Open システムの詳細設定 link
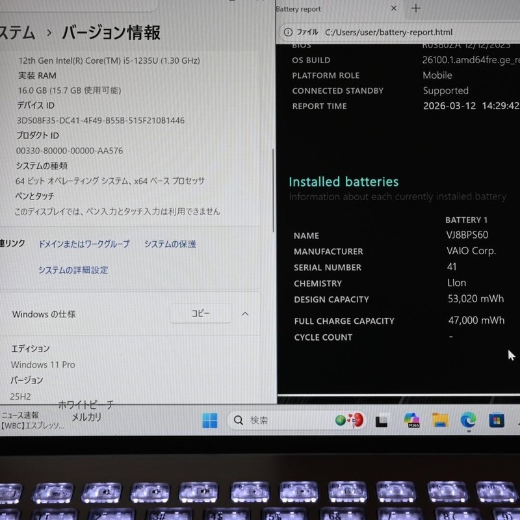This screenshot has height=520, width=520. 73,270
